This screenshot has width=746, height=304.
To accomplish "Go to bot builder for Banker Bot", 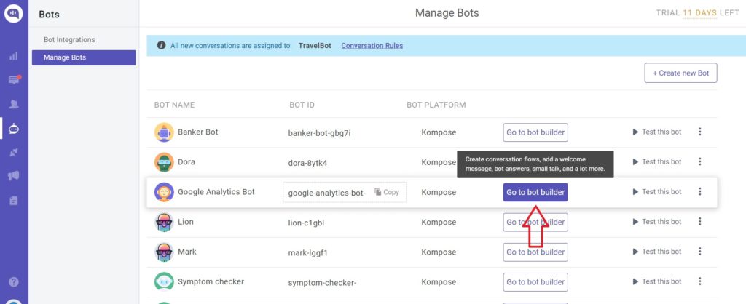I will coord(535,132).
